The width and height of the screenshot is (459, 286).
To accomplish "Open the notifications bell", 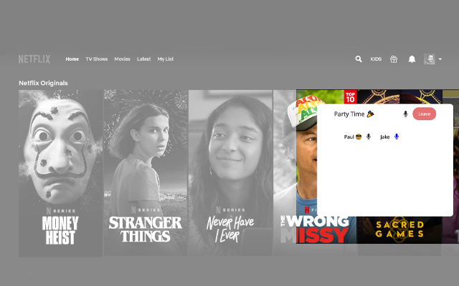I will pos(412,59).
